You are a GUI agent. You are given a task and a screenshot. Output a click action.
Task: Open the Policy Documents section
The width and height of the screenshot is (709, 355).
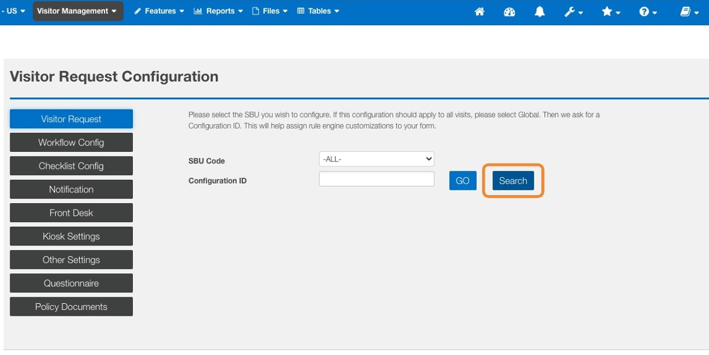71,306
